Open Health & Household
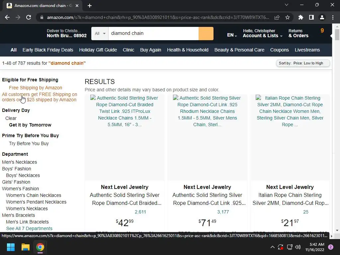This screenshot has width=340, height=255. point(188,50)
